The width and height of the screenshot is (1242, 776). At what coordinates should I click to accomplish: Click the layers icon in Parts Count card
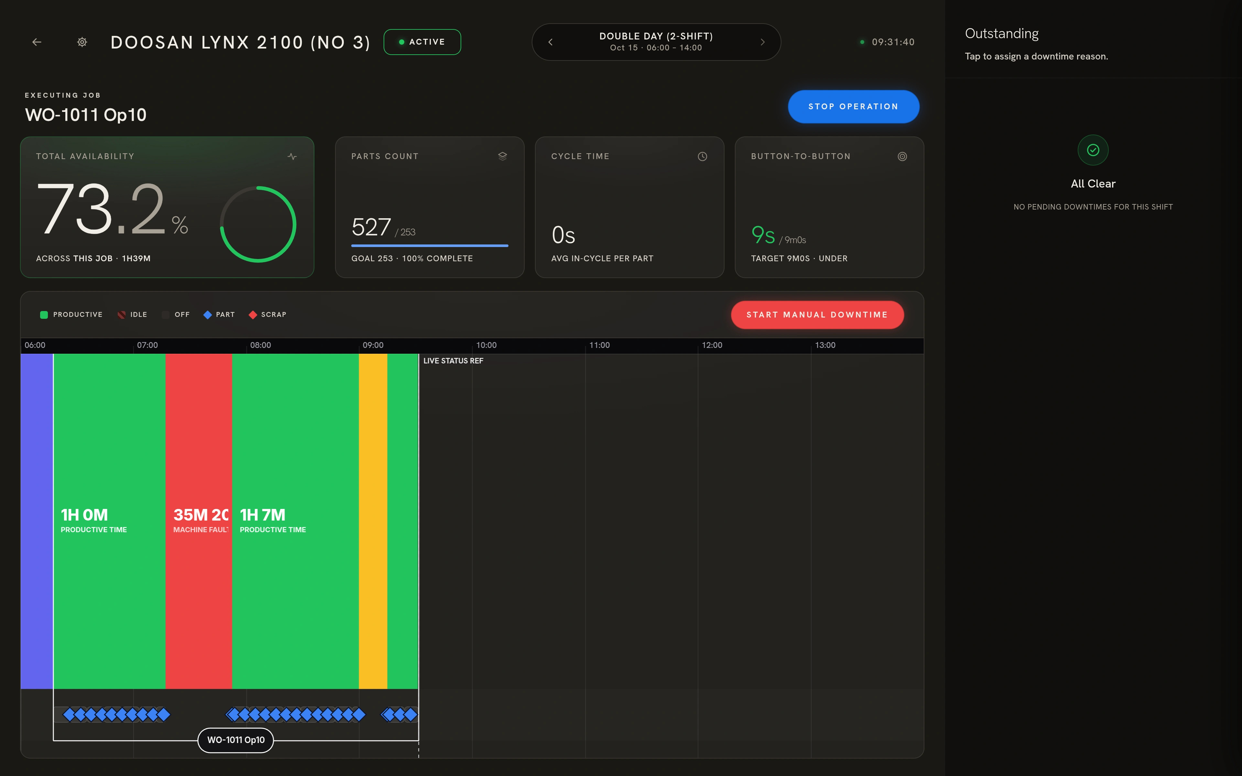(502, 156)
